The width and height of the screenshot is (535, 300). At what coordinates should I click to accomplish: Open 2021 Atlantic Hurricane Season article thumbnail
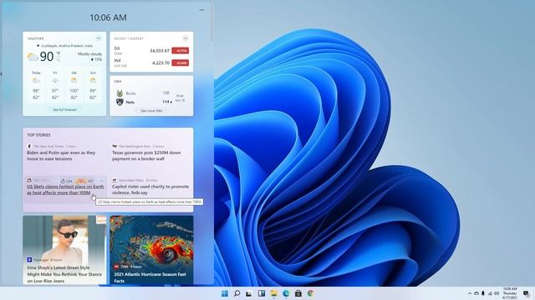[151, 238]
